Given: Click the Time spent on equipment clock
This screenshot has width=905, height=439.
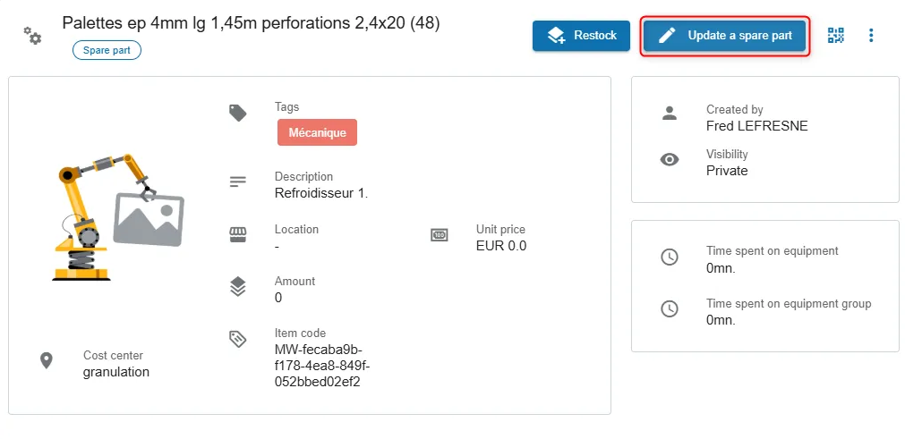Looking at the screenshot, I should (x=670, y=257).
